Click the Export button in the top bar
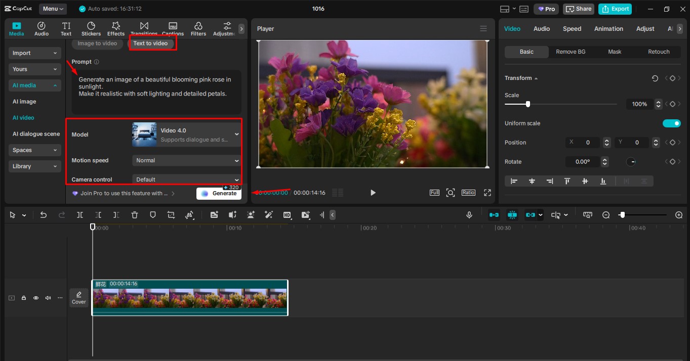Image resolution: width=690 pixels, height=361 pixels. 615,9
